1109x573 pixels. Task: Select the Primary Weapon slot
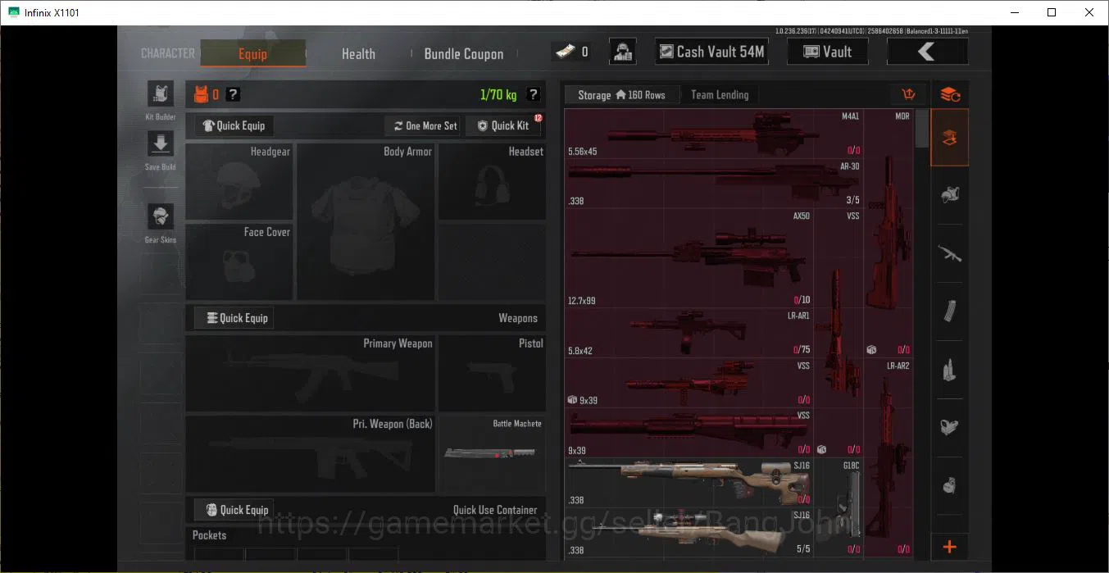tap(311, 373)
